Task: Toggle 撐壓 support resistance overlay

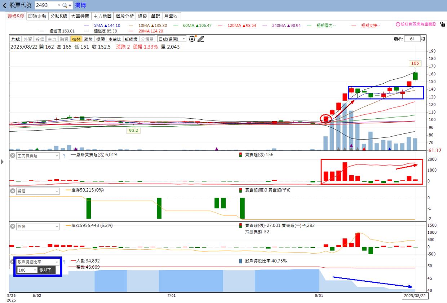Action: click(101, 39)
